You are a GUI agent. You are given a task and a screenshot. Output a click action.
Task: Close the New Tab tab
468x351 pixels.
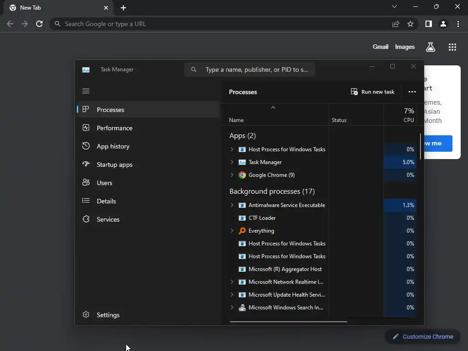[106, 8]
